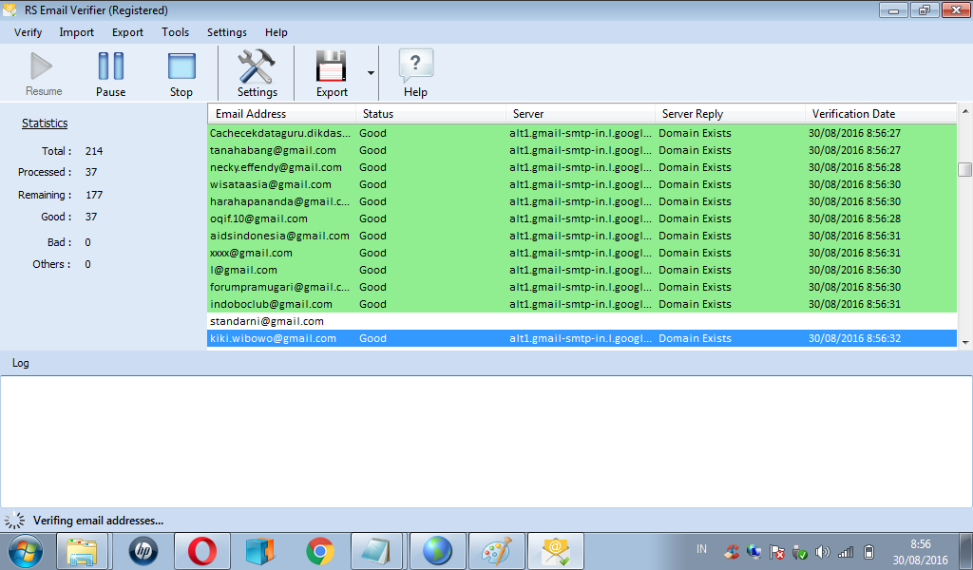Open HP application in taskbar
Screen dimensions: 973x570
143,551
